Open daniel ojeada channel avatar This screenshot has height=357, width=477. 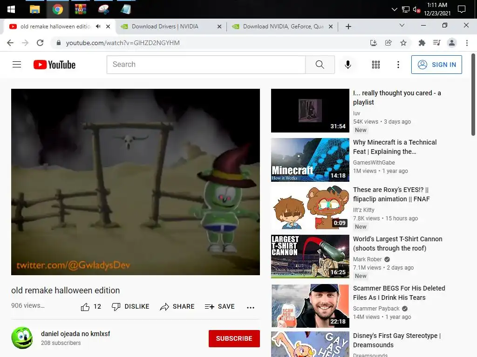point(22,338)
